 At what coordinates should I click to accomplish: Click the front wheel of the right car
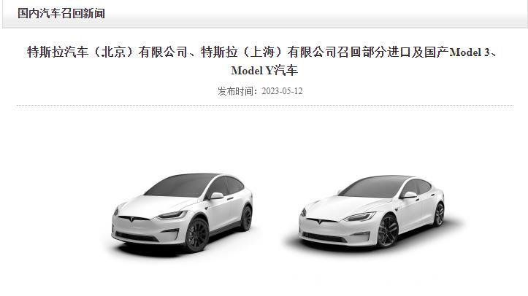[x=387, y=232]
